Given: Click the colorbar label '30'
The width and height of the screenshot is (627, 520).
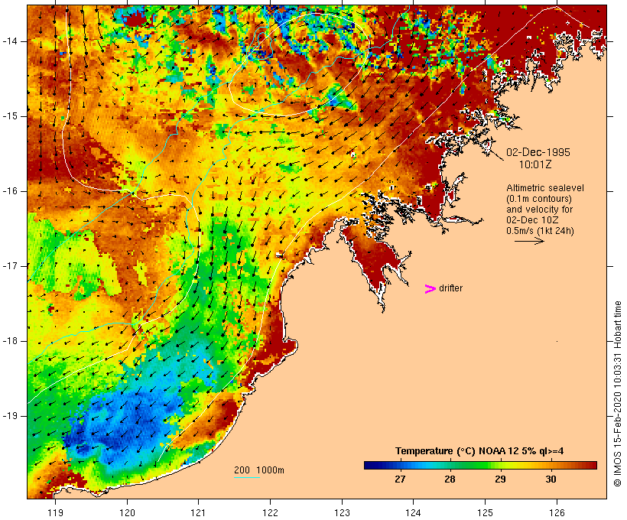Looking at the screenshot, I should click(551, 479).
